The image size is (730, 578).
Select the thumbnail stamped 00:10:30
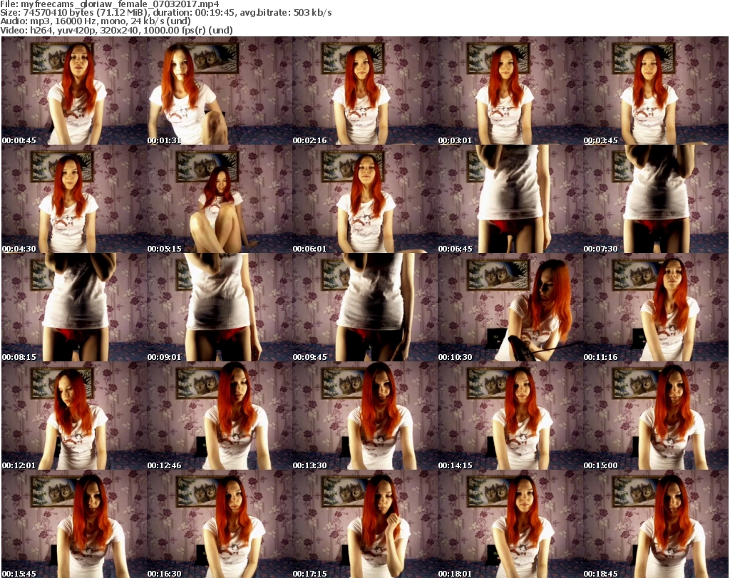pyautogui.click(x=510, y=307)
